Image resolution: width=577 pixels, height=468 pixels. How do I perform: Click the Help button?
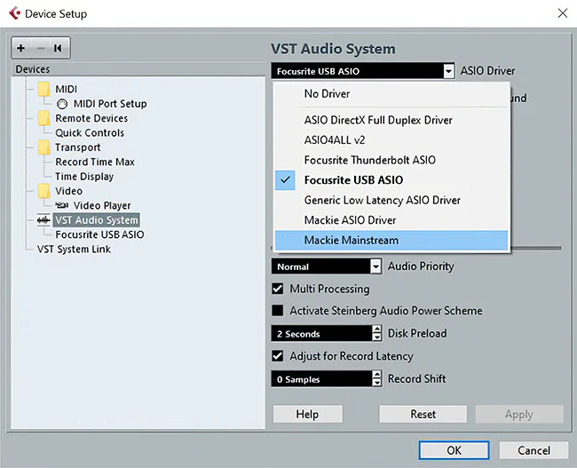click(308, 414)
